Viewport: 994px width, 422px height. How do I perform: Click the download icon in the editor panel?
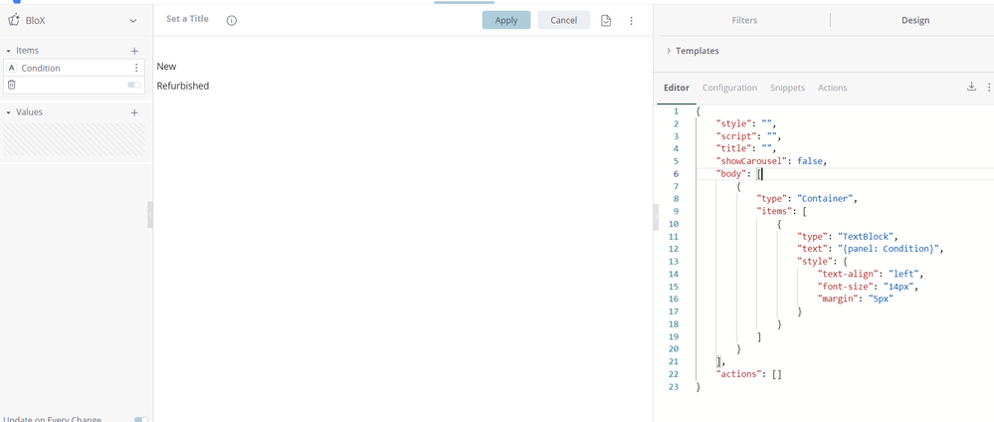point(971,88)
